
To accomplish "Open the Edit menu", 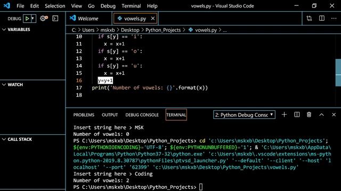I will (34, 6).
